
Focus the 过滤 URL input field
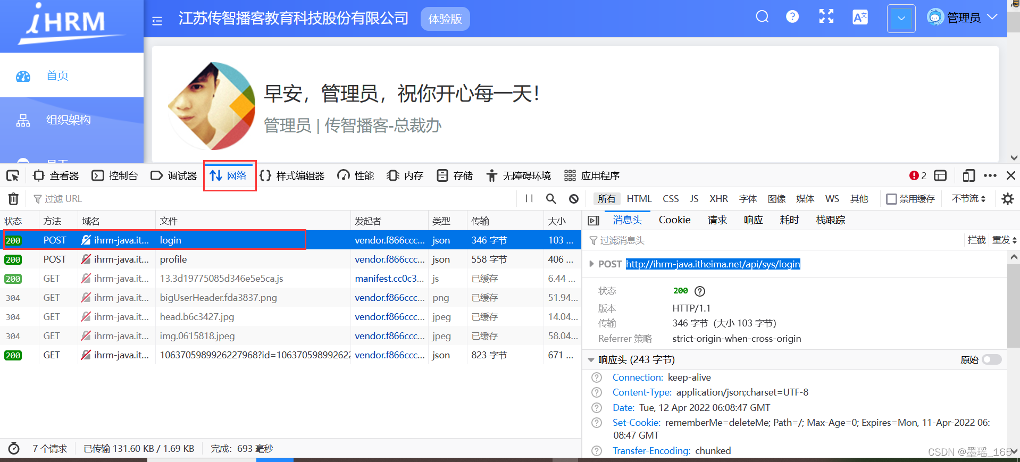tap(271, 199)
